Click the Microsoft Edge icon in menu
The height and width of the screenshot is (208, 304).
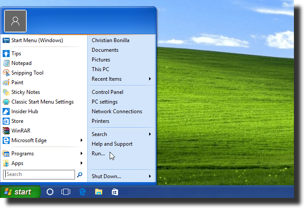coord(6,140)
